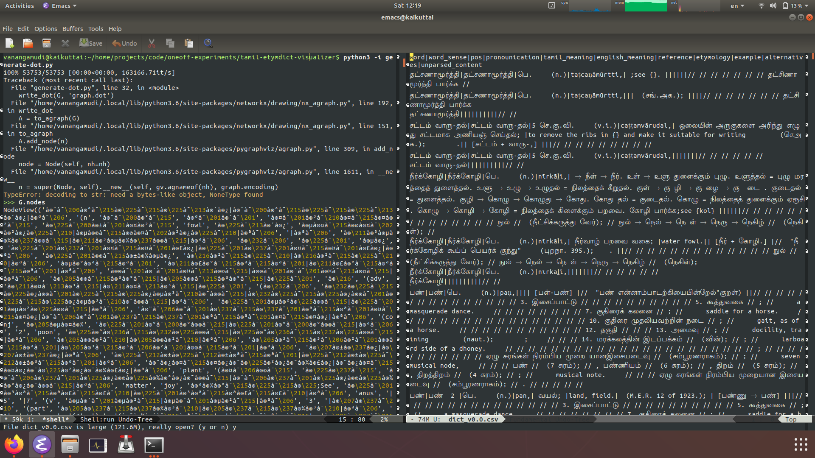
Task: Launch Firefox from the dock
Action: (14, 444)
